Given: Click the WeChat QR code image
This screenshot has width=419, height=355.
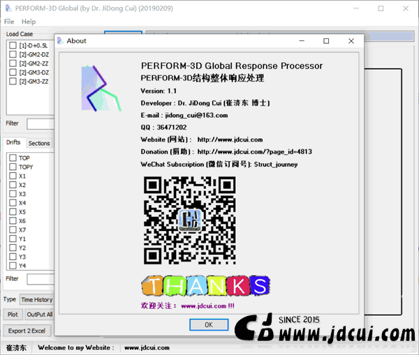Looking at the screenshot, I should 190,220.
